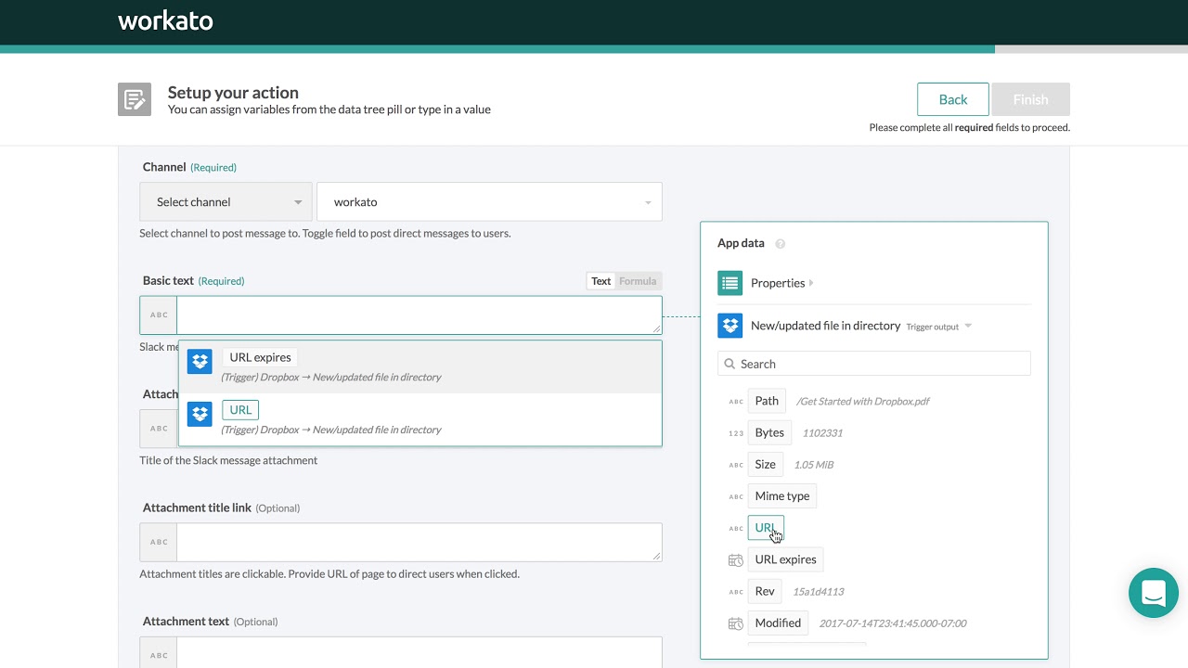Click the Basic text field resize handle
The image size is (1188, 668).
pos(656,328)
